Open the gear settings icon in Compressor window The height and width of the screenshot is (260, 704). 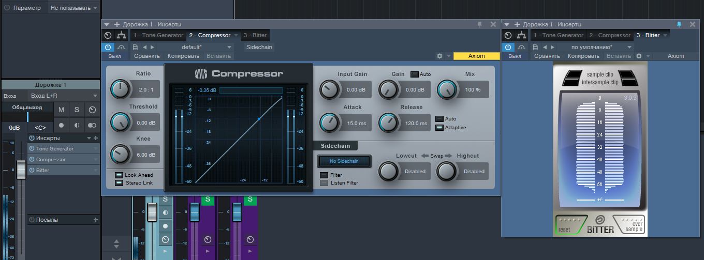[x=439, y=56]
